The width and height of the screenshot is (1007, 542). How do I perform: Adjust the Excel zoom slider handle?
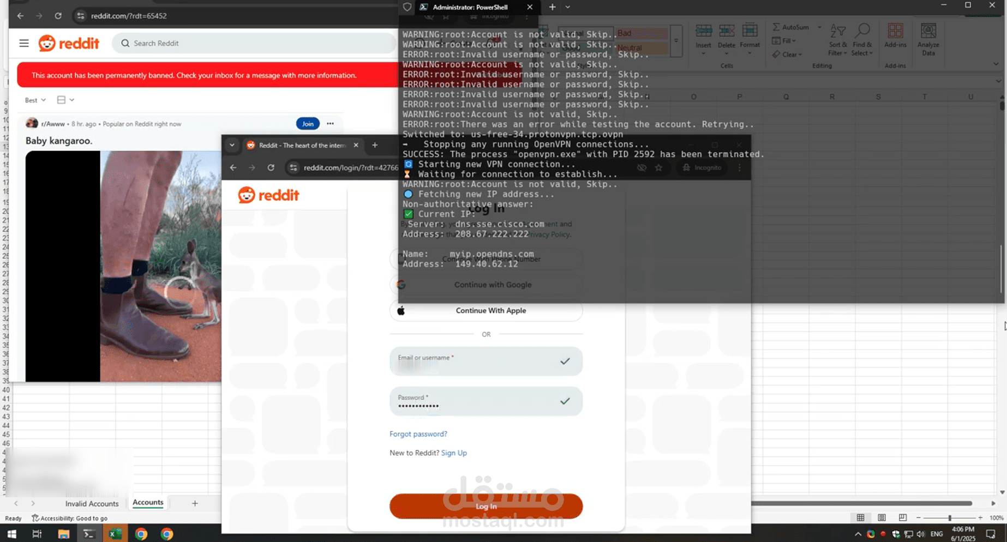[950, 517]
